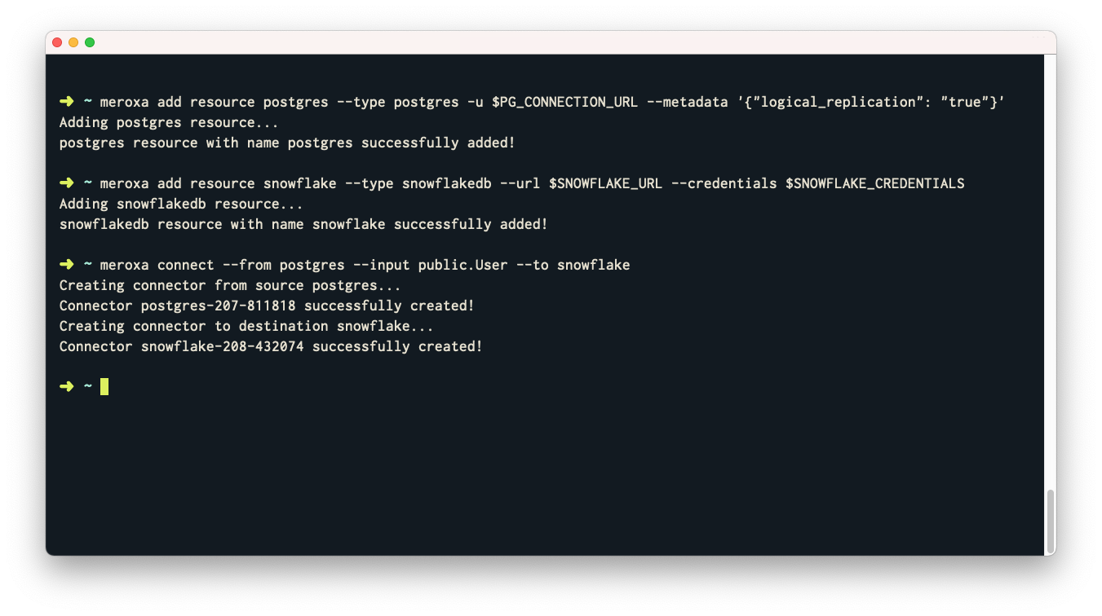
Task: Click the tilde on the last prompt line
Action: click(88, 386)
